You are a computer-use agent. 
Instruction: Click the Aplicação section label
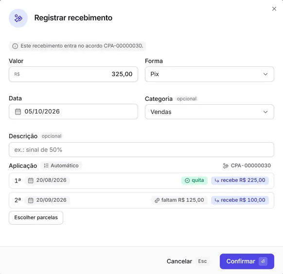click(x=23, y=166)
